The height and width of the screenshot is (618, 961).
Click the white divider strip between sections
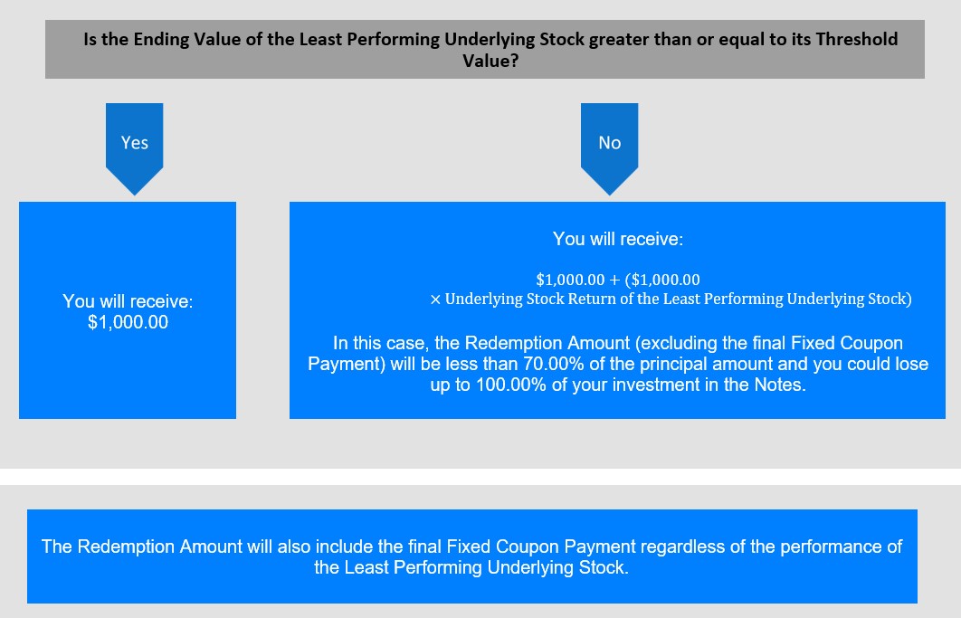[480, 477]
